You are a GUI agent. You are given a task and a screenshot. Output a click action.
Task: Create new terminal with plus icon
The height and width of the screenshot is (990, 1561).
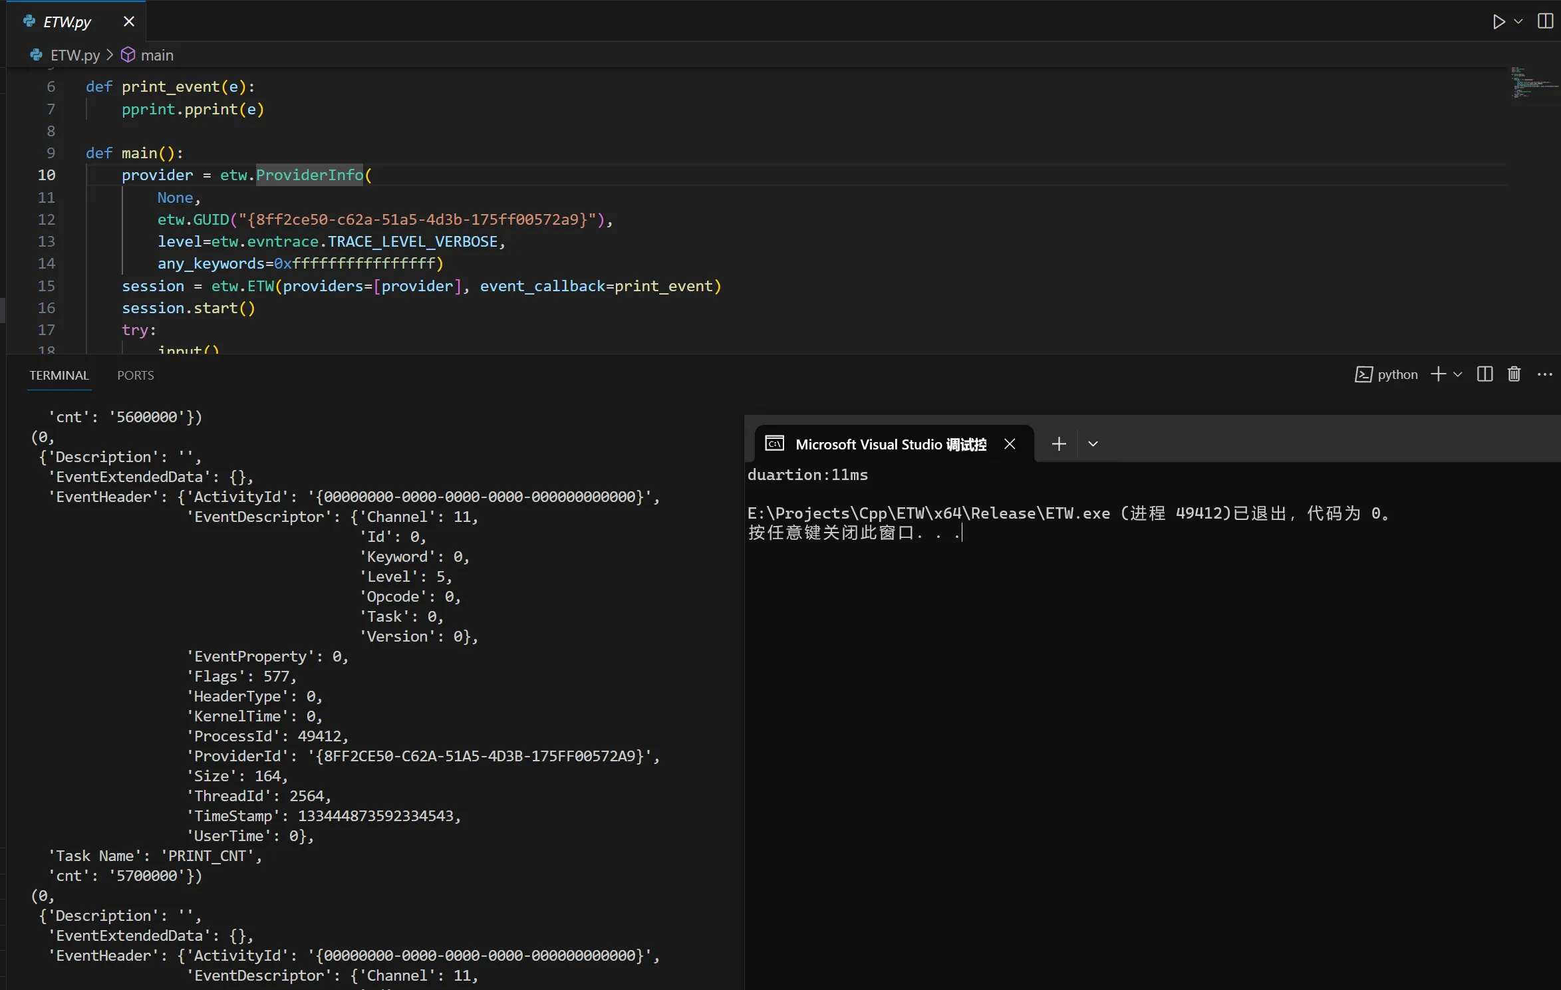(1438, 374)
